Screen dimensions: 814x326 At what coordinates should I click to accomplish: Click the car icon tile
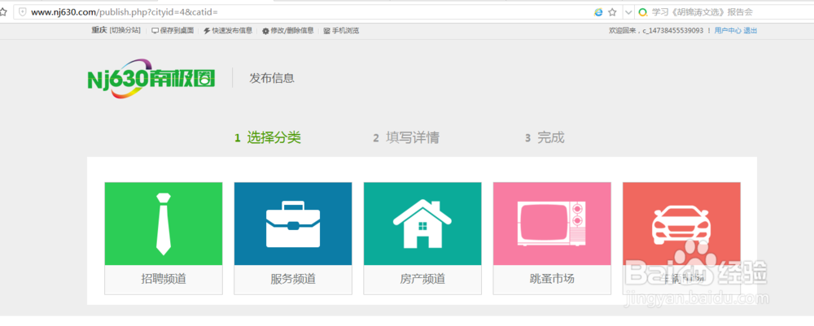[681, 224]
